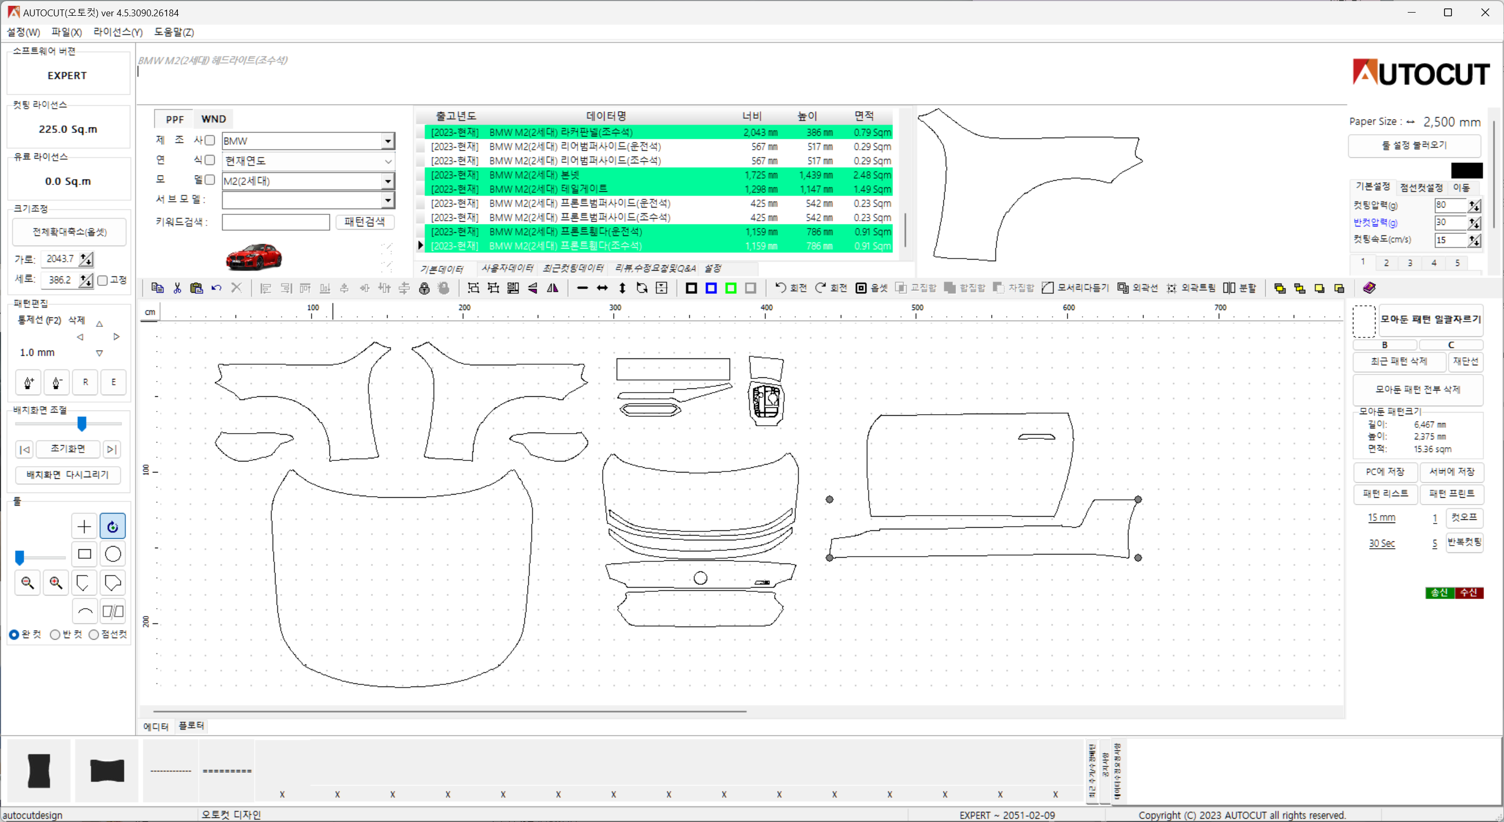The image size is (1504, 822).
Task: Select the green square outline color
Action: click(x=731, y=287)
